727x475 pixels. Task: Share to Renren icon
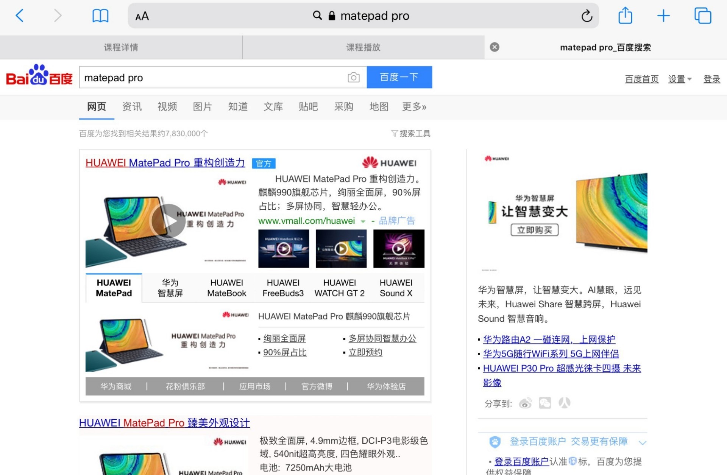click(x=564, y=403)
